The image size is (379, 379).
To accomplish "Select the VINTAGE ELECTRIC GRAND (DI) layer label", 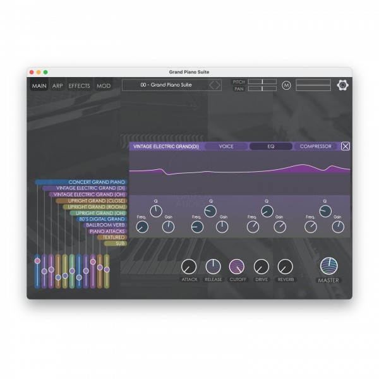I will [85, 188].
